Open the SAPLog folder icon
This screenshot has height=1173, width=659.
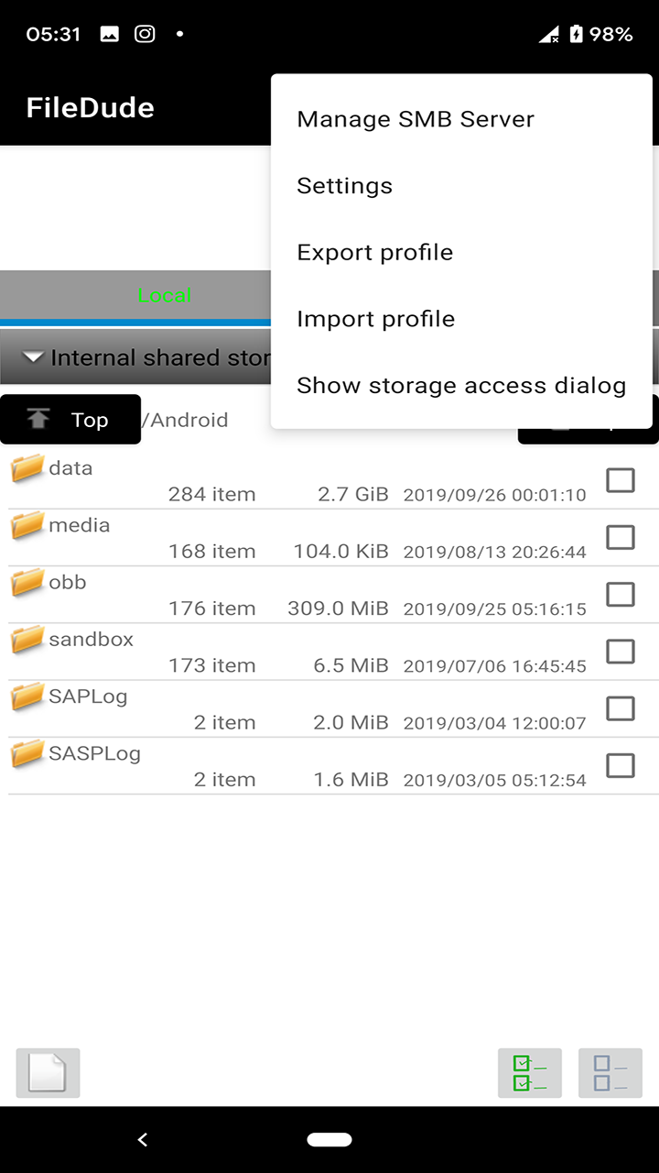(x=28, y=696)
